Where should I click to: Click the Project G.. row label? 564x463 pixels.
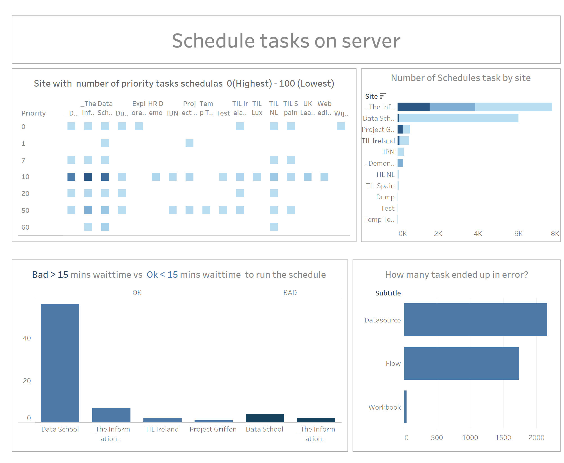tap(378, 129)
